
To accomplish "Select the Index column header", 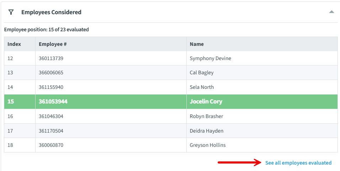I will (x=20, y=44).
